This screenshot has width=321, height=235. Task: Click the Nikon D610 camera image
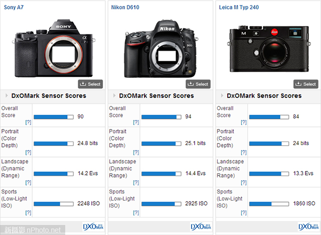162,48
